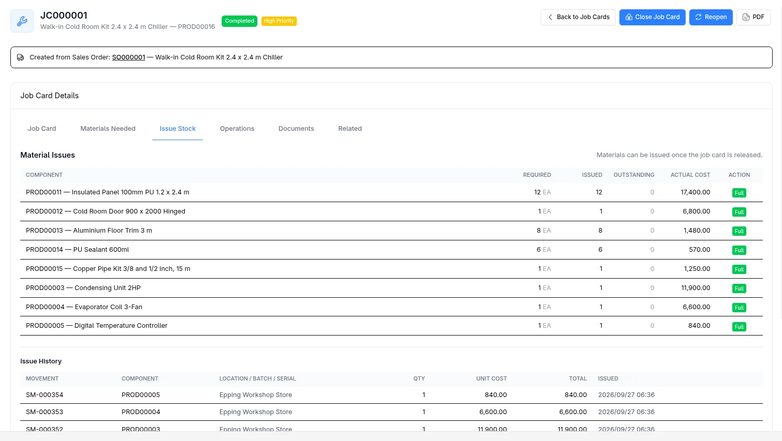The image size is (782, 441).
Task: Reopen the job card
Action: (x=711, y=17)
